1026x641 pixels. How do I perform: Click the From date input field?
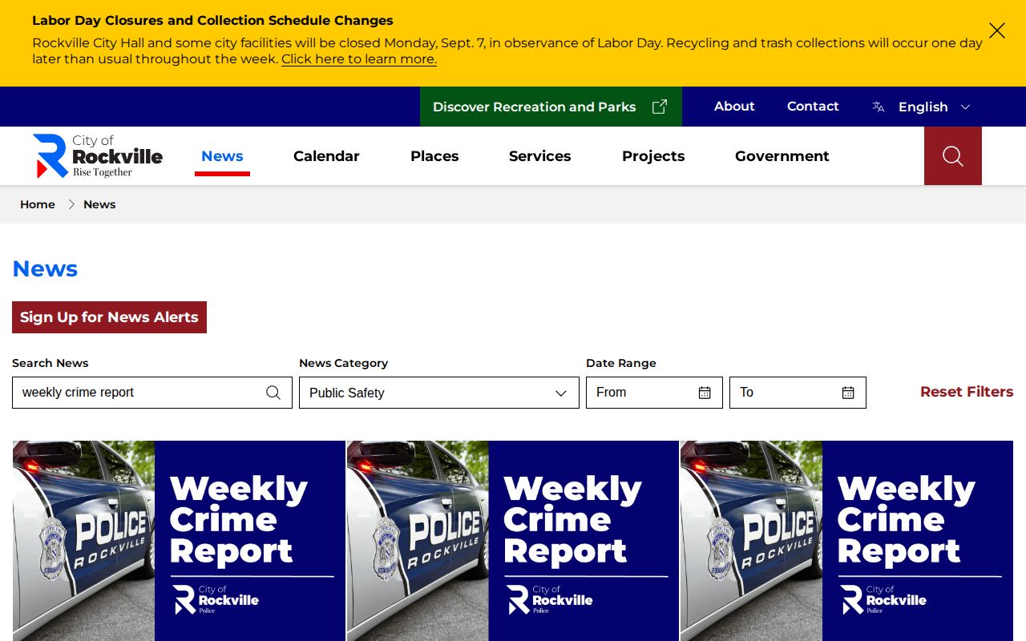pyautogui.click(x=654, y=393)
